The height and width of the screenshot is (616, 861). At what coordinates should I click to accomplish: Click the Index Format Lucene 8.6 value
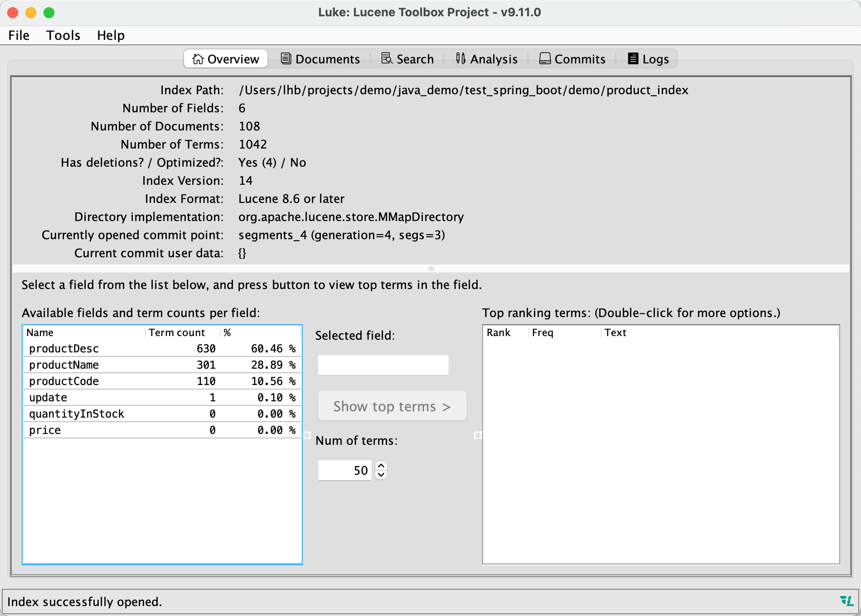pyautogui.click(x=291, y=199)
